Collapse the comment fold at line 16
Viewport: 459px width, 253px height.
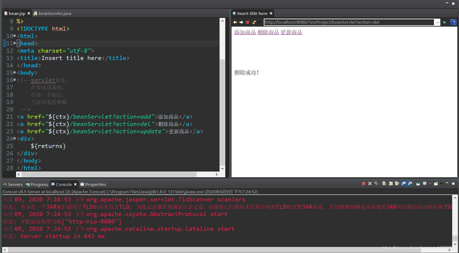pyautogui.click(x=14, y=80)
